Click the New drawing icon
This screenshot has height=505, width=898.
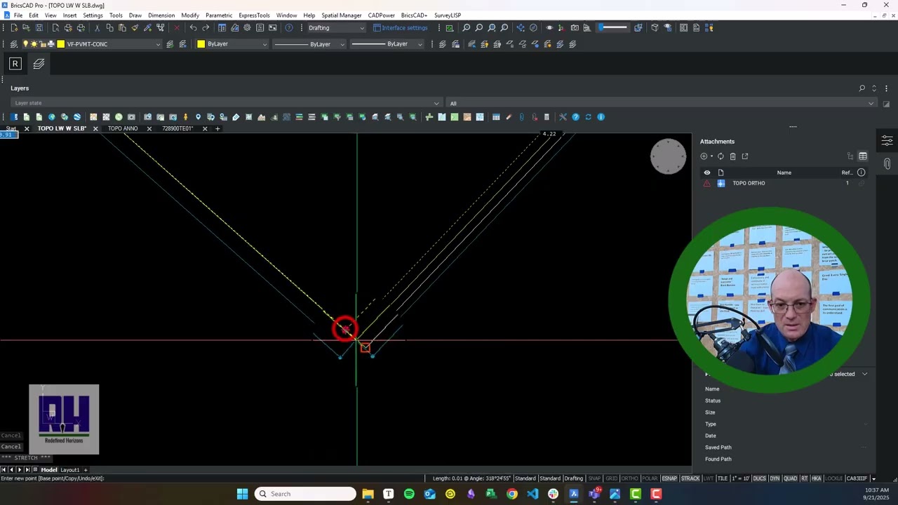(13, 28)
